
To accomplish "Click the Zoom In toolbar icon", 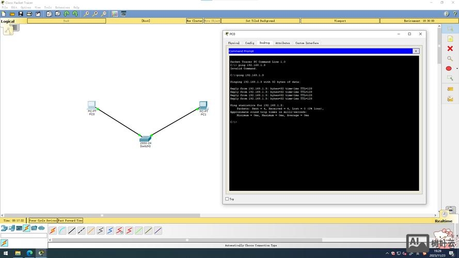I will (86, 14).
